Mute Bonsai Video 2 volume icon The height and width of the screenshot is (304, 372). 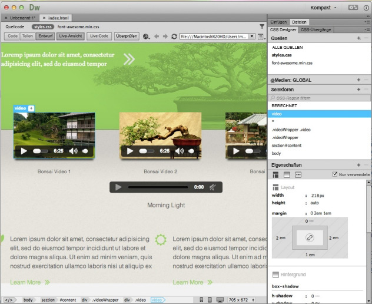[180, 151]
